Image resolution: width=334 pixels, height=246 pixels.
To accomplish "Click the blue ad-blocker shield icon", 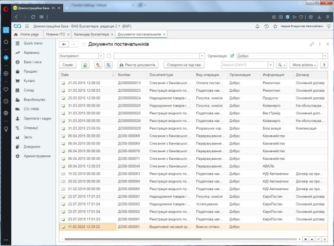I will [x=288, y=17].
